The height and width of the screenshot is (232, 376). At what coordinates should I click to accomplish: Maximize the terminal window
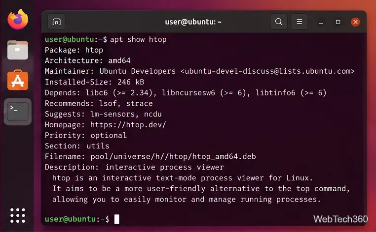(x=338, y=22)
